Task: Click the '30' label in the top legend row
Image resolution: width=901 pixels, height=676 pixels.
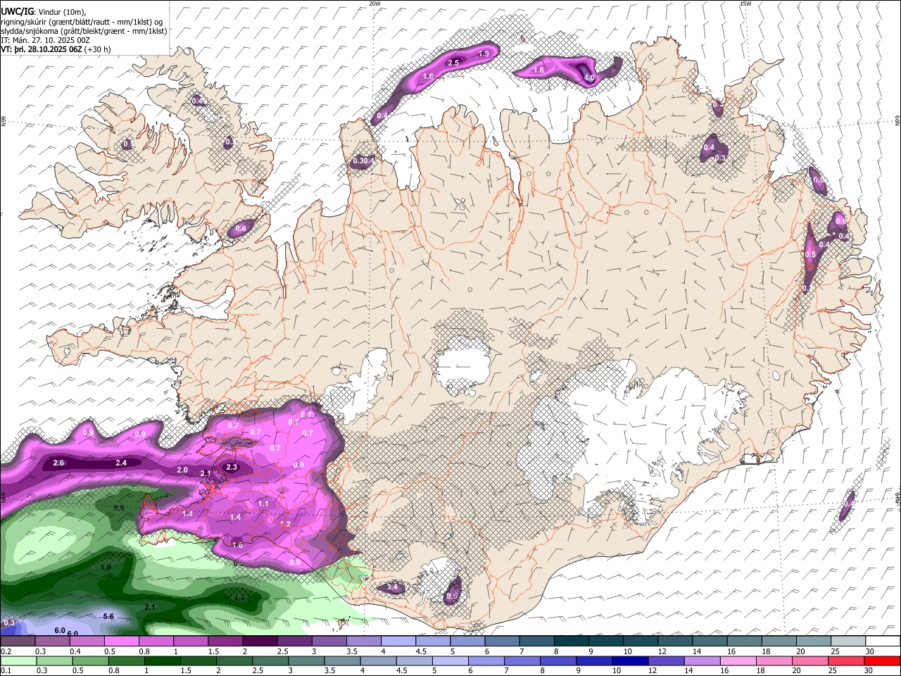Action: 869,651
